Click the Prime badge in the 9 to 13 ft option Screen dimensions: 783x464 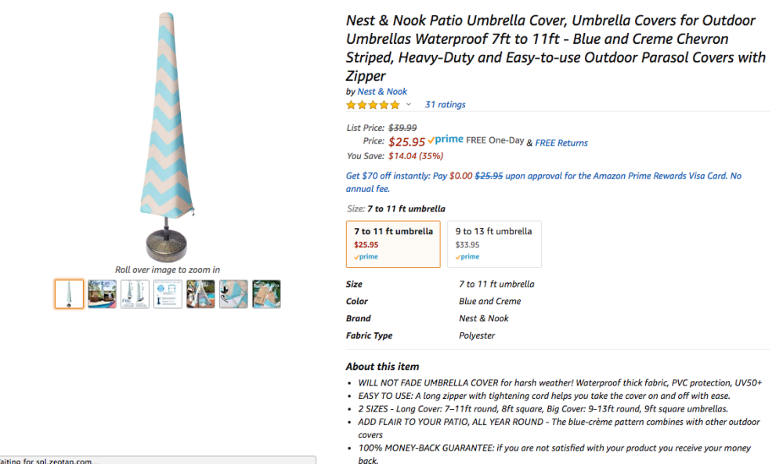tap(467, 257)
